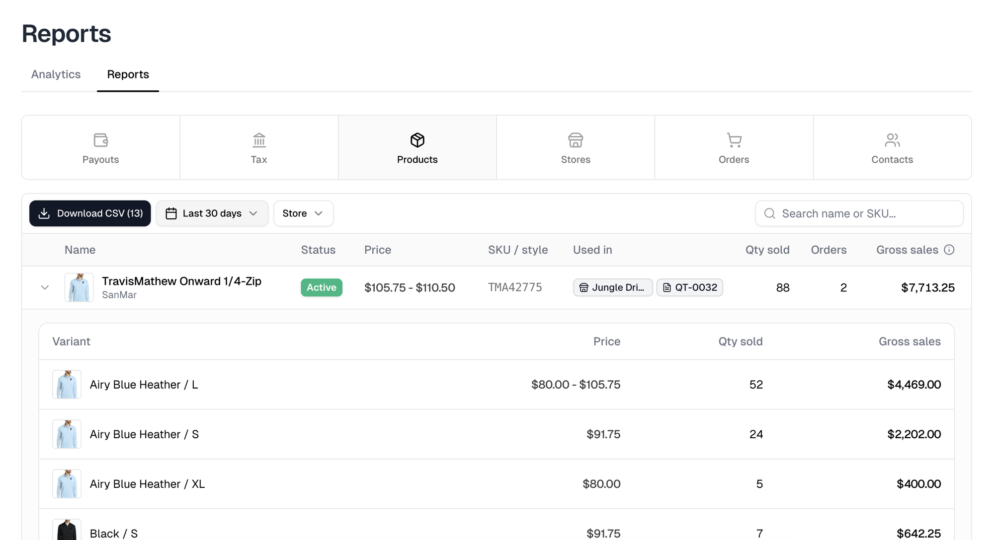This screenshot has width=994, height=540.
Task: Click the gross sales value $7,713.25
Action: pyautogui.click(x=928, y=287)
